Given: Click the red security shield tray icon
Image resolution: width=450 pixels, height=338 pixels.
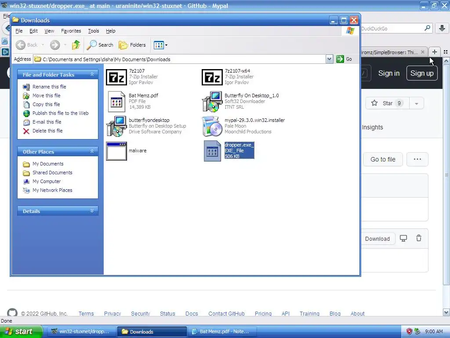Looking at the screenshot, I should tap(409, 331).
